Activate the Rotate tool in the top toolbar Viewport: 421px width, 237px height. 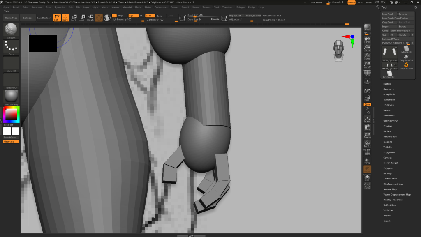coord(90,18)
